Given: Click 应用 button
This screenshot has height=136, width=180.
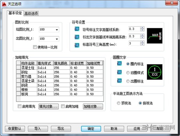Looking at the screenshot, I should pos(137,129).
